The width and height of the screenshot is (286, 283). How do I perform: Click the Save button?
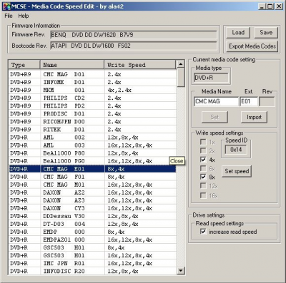[x=266, y=33]
